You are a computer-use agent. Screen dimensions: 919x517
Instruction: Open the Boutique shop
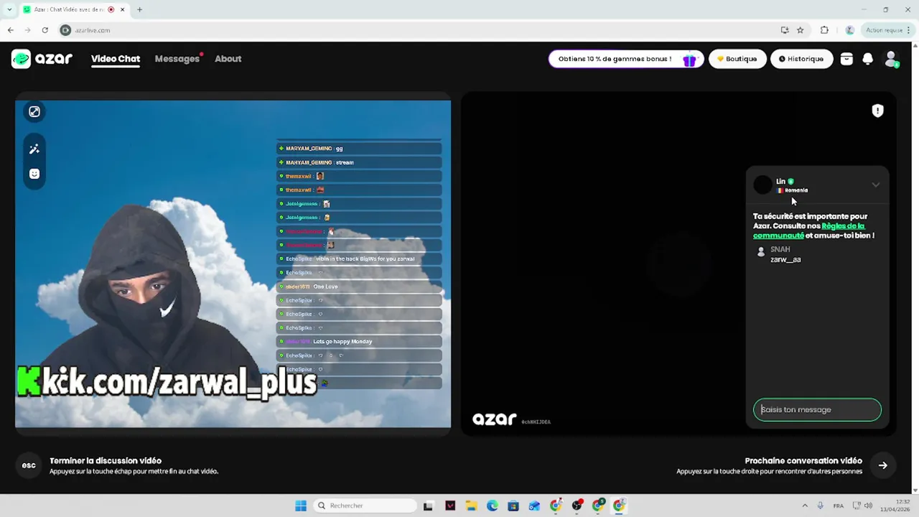pyautogui.click(x=737, y=59)
